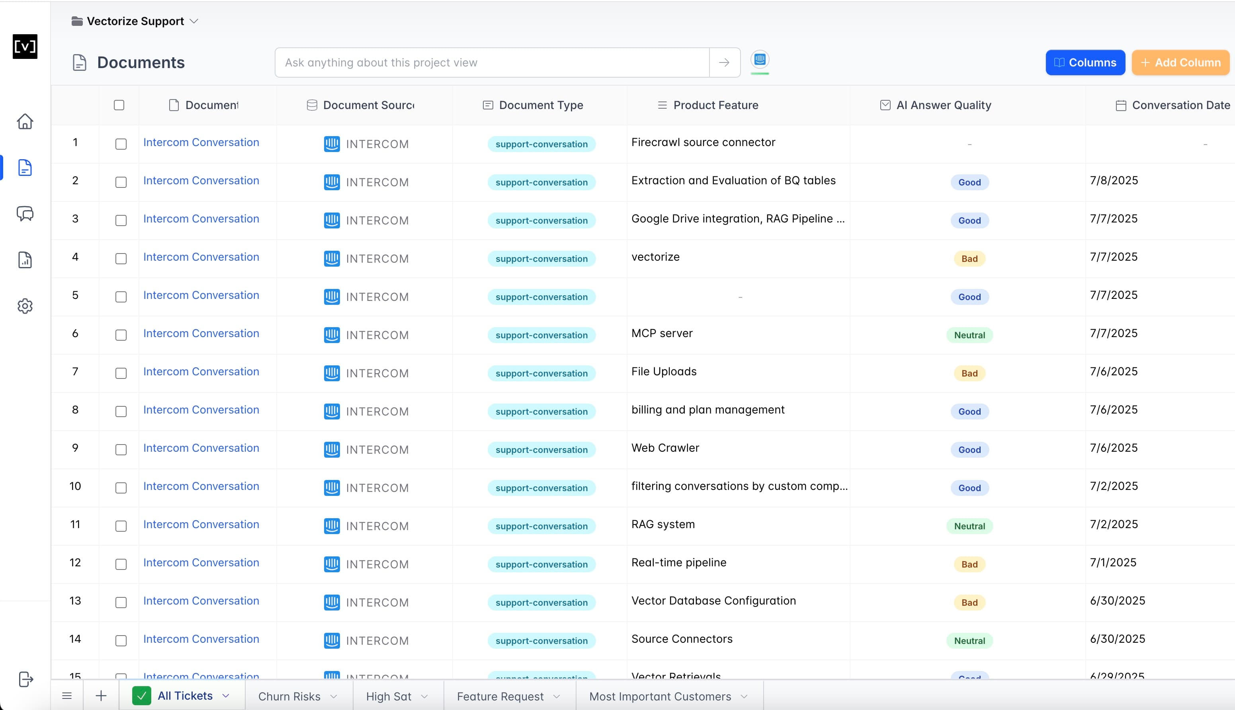Focus the 'Ask anything' search field
This screenshot has height=710, width=1235.
click(492, 62)
